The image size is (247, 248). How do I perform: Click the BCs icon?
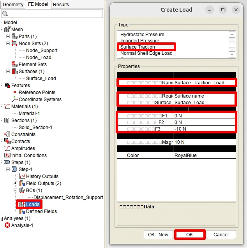(x=22, y=190)
